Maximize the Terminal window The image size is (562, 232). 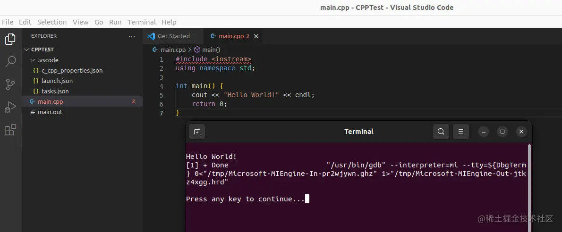click(502, 132)
